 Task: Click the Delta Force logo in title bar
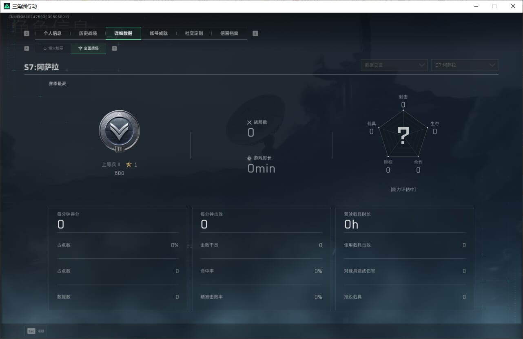(7, 6)
